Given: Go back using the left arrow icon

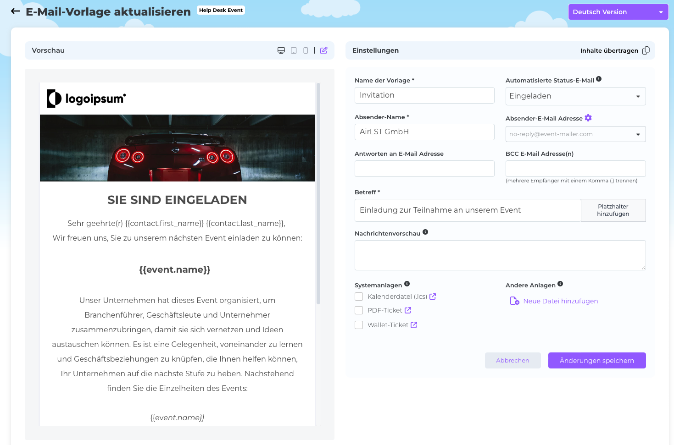Looking at the screenshot, I should pos(16,11).
